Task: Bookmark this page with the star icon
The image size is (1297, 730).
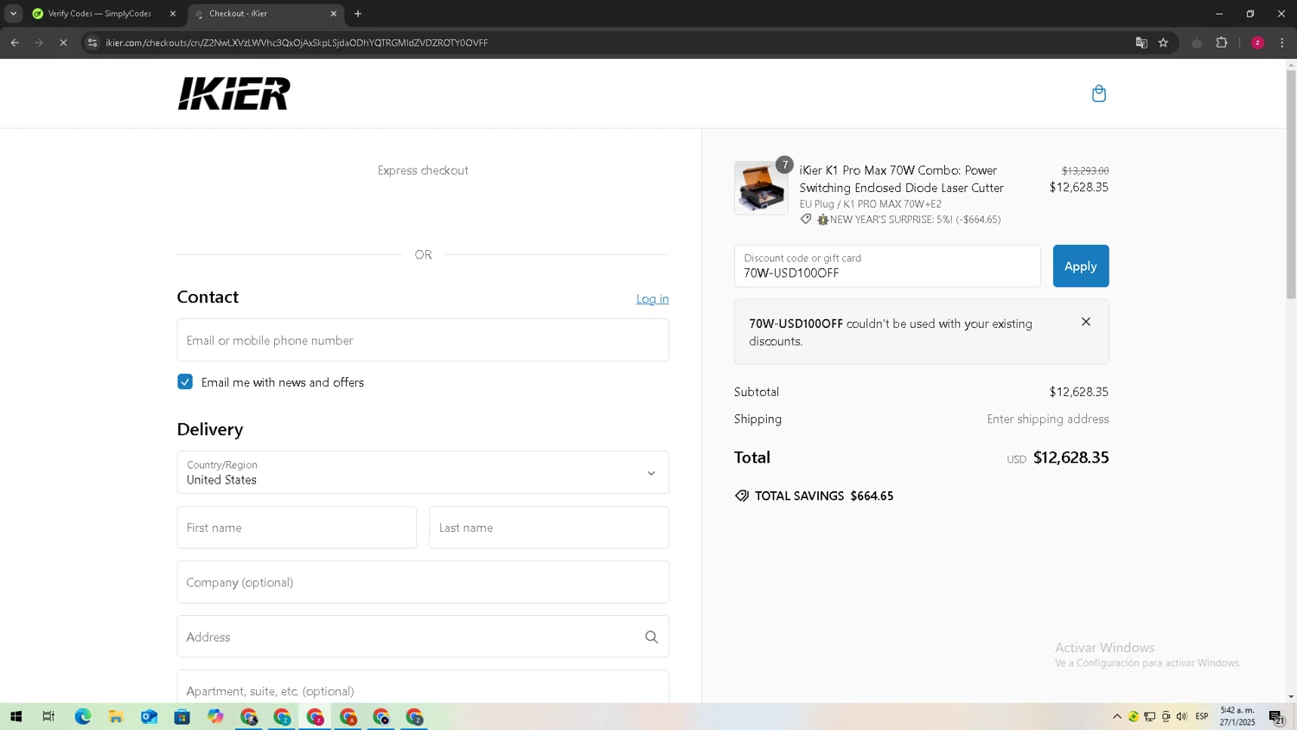Action: click(1164, 42)
